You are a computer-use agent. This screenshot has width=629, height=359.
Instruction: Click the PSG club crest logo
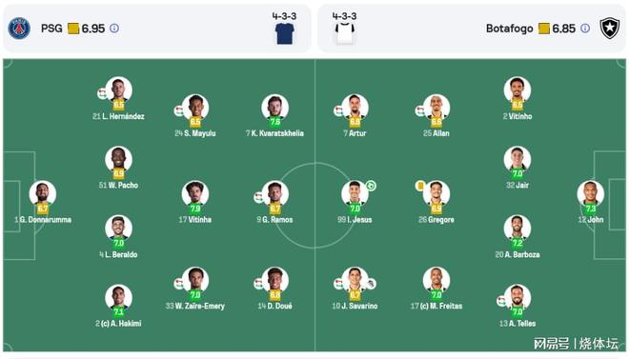tap(19, 29)
